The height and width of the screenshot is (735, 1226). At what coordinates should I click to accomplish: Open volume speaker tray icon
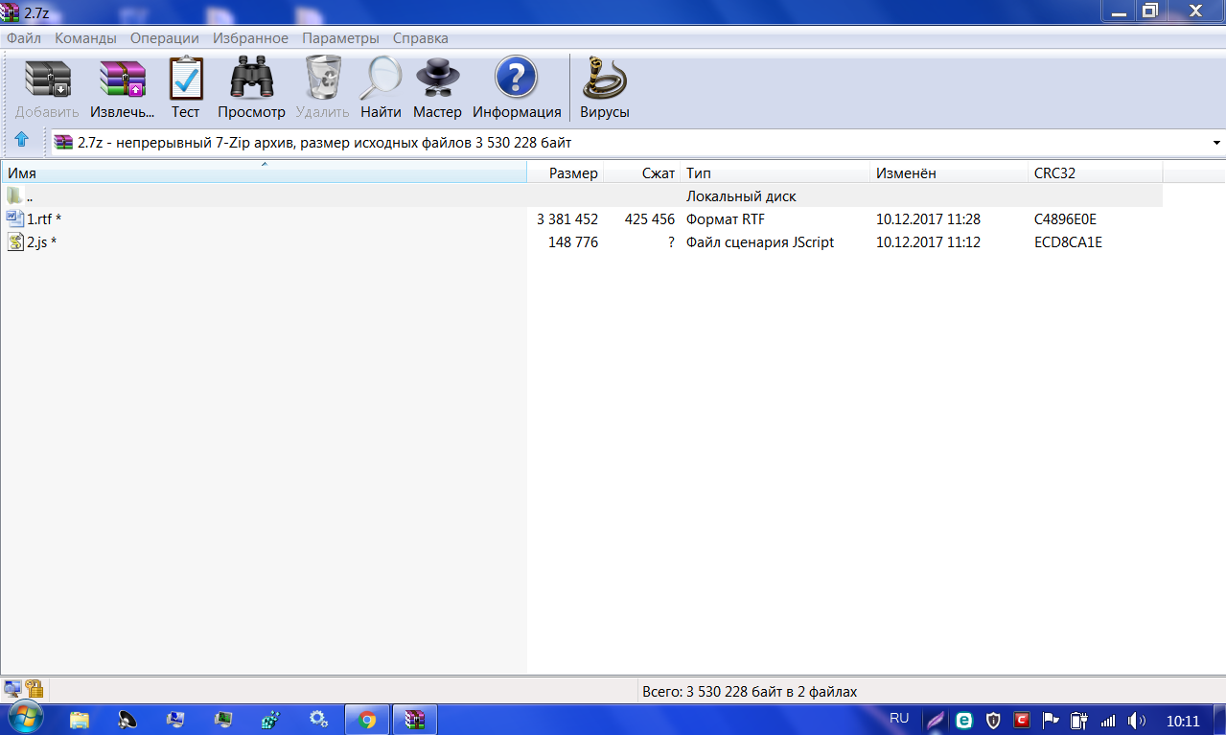(x=1137, y=720)
